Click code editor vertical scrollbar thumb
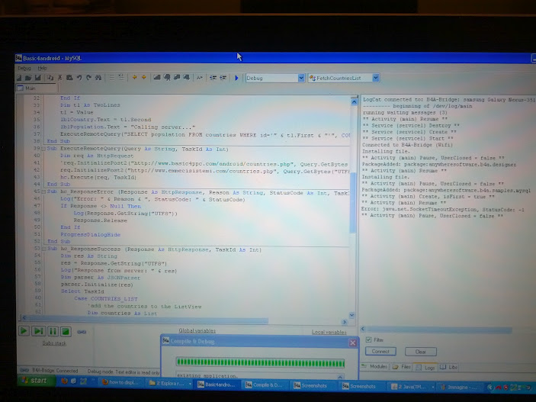536x402 pixels. [x=353, y=203]
